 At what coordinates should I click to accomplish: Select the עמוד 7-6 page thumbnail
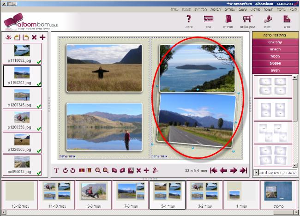(126, 194)
